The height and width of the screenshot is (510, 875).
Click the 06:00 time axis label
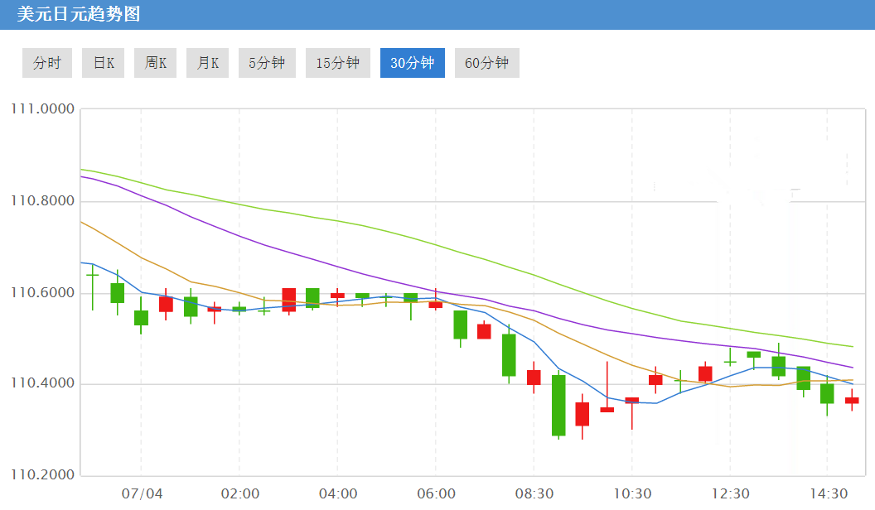coord(437,493)
